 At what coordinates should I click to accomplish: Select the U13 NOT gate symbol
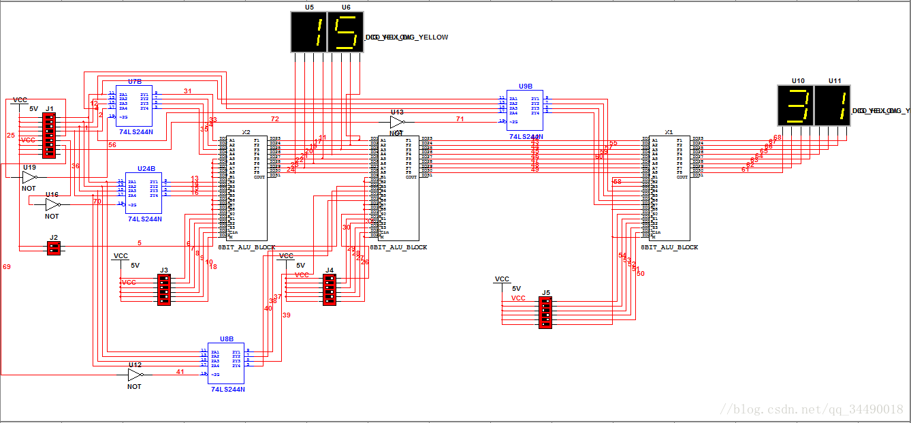(398, 122)
